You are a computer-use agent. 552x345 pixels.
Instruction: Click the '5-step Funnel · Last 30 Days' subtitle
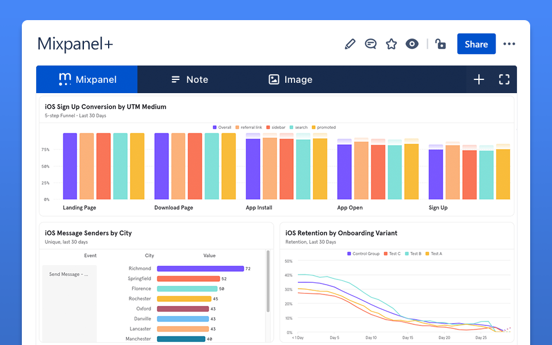75,116
